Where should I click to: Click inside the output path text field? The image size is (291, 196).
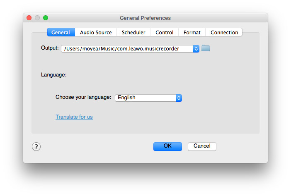coord(126,49)
